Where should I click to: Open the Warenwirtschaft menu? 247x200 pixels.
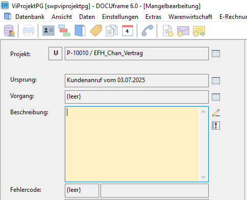pyautogui.click(x=190, y=17)
